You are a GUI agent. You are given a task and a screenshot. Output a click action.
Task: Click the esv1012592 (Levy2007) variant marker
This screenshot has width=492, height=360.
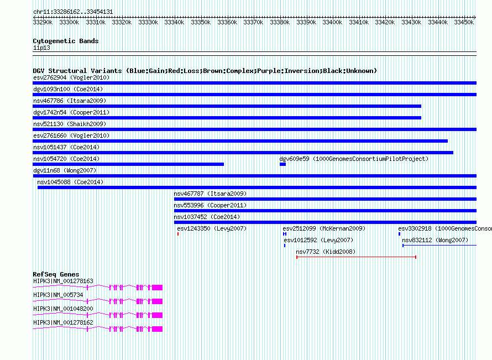tap(285, 246)
